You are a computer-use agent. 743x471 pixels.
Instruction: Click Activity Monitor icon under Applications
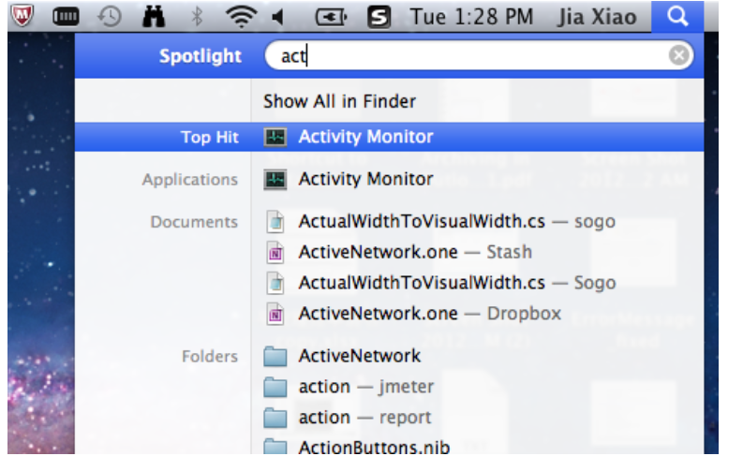(x=275, y=179)
